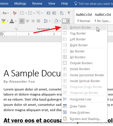Viewport: 113px width, 126px height.
Task: Click the Inside Borders icon in menu
Action: point(65,69)
